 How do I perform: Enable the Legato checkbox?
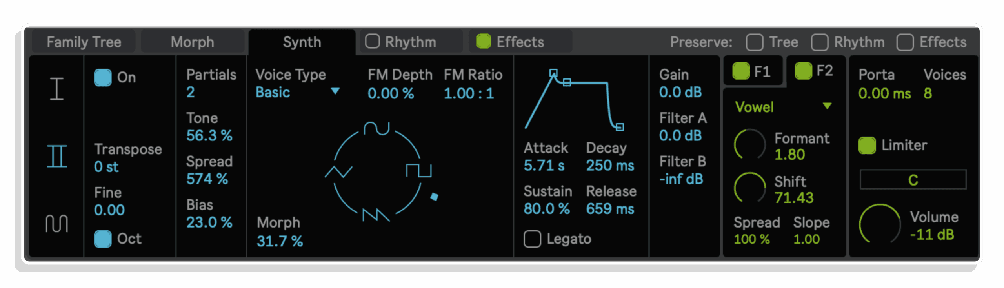(x=532, y=239)
